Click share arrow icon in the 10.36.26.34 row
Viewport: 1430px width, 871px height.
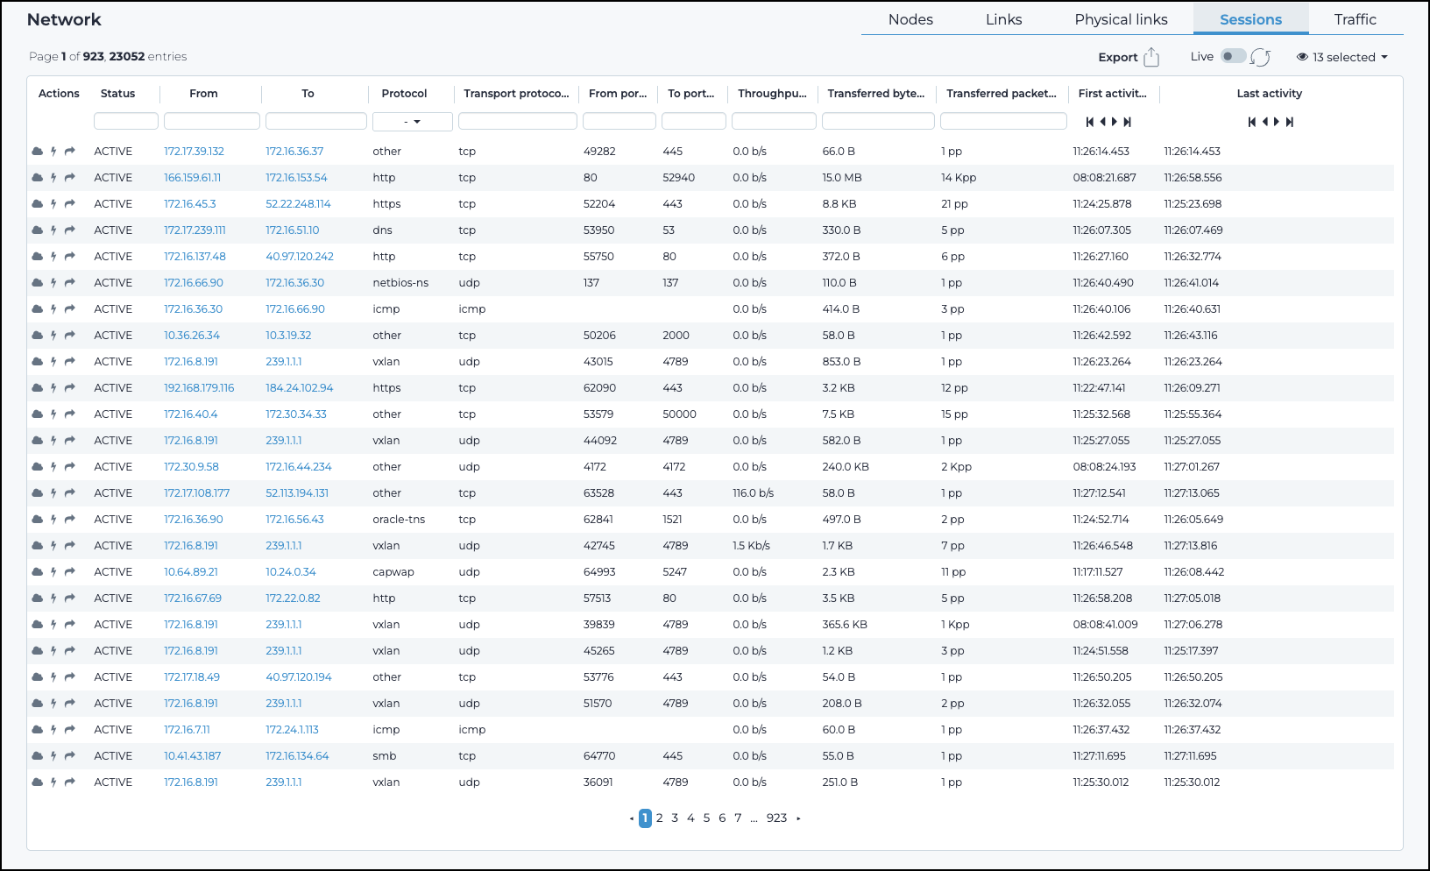(70, 336)
